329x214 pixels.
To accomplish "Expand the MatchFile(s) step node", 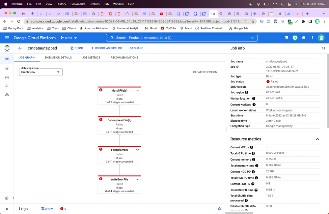I will pos(137,91).
